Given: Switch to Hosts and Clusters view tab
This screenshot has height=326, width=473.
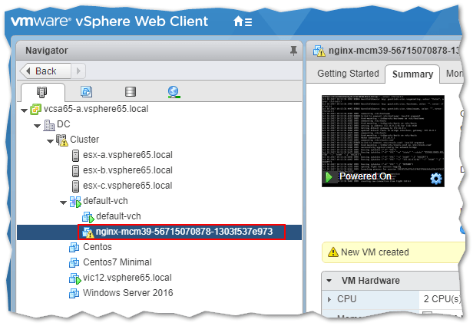Looking at the screenshot, I should coord(42,92).
